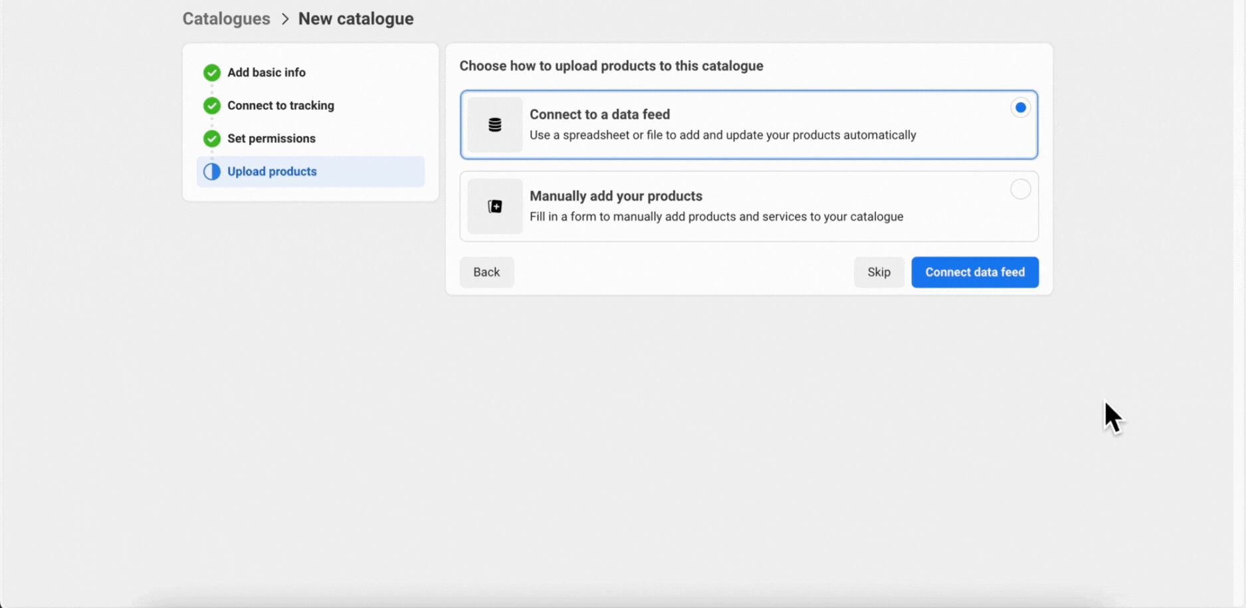Click the Connect data feed button
The height and width of the screenshot is (608, 1246).
[975, 272]
